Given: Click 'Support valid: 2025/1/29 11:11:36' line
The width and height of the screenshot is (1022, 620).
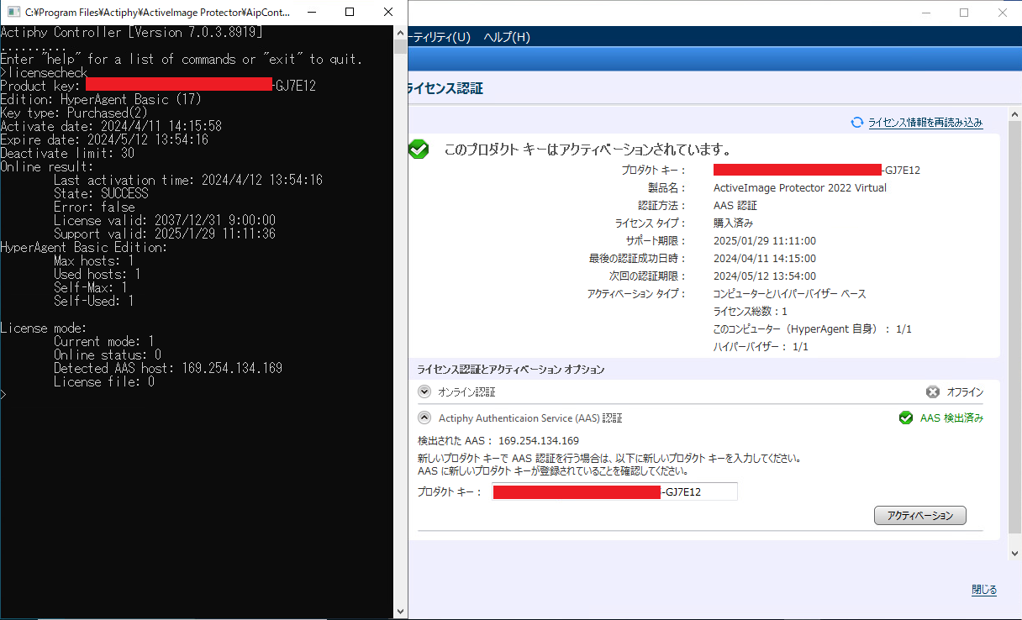Looking at the screenshot, I should pyautogui.click(x=165, y=234).
